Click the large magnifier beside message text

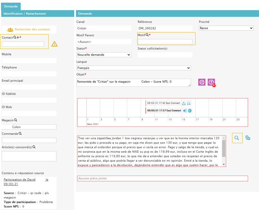237,138
